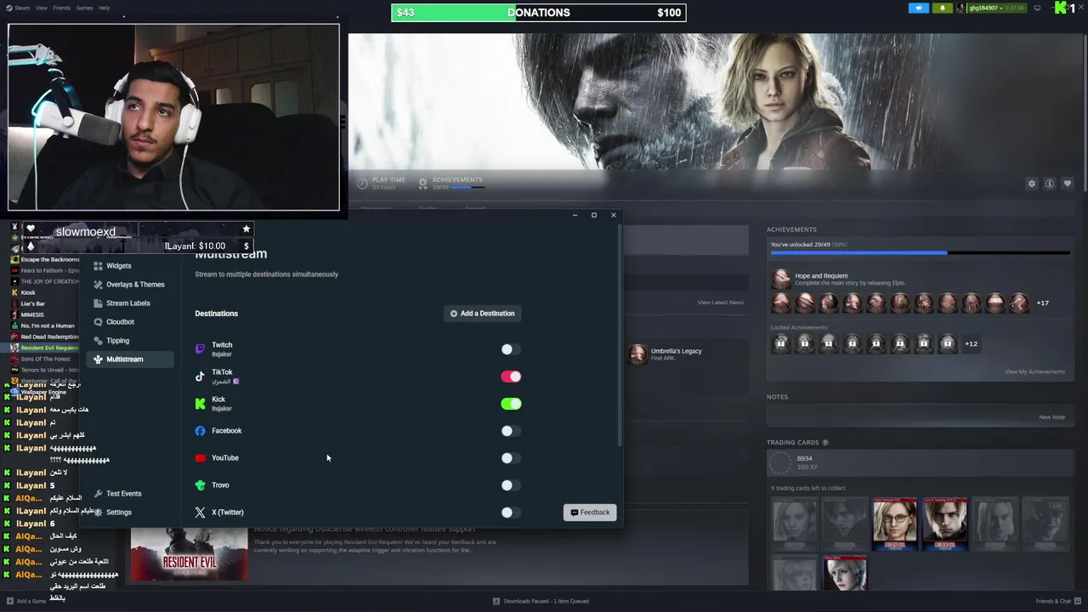Click the X (Twitter) logo icon

[200, 513]
